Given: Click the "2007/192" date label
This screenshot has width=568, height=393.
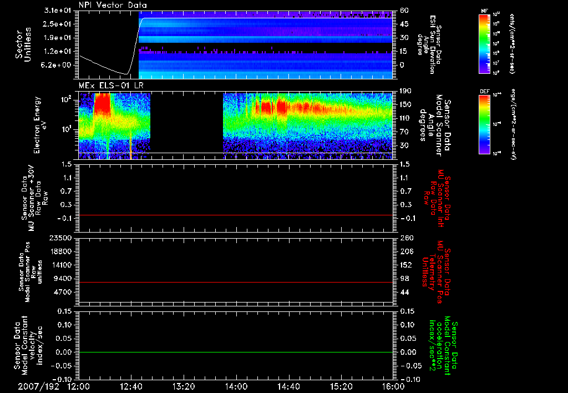Looking at the screenshot, I should [38, 386].
